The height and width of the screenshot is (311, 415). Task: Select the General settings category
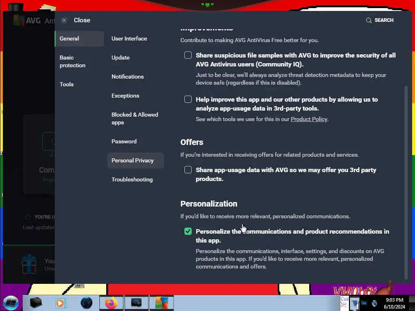point(79,38)
